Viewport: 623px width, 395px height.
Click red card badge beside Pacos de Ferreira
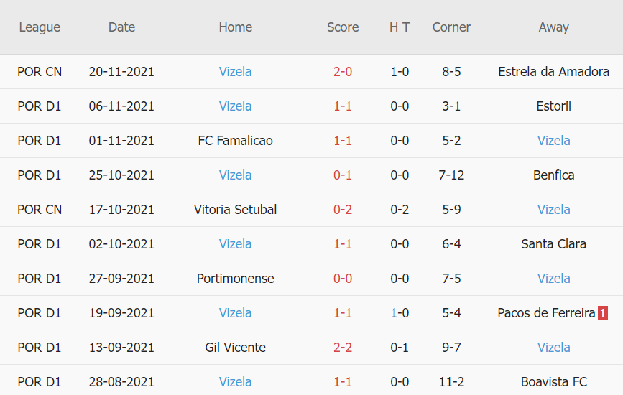[603, 313]
